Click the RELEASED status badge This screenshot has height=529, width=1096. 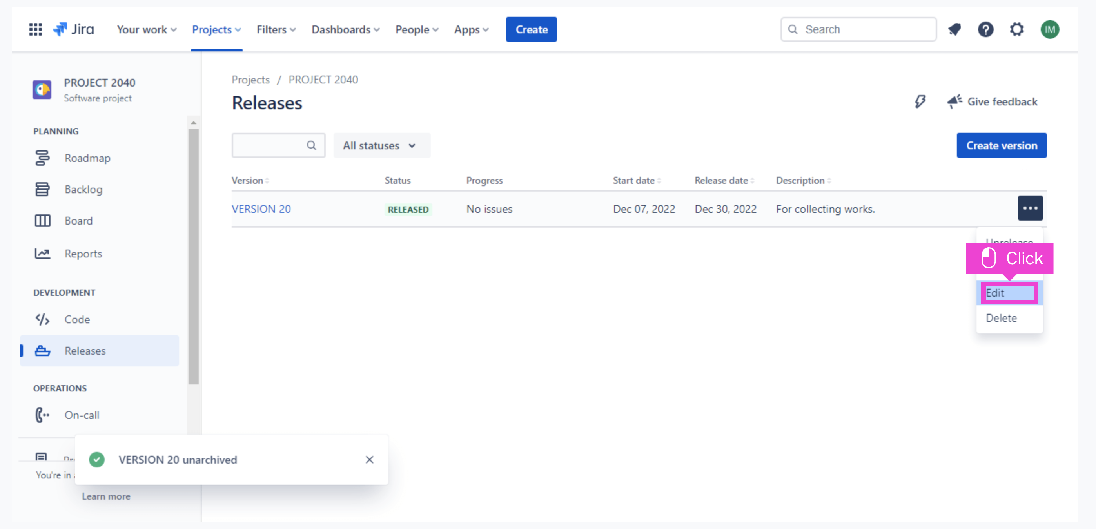click(x=408, y=210)
